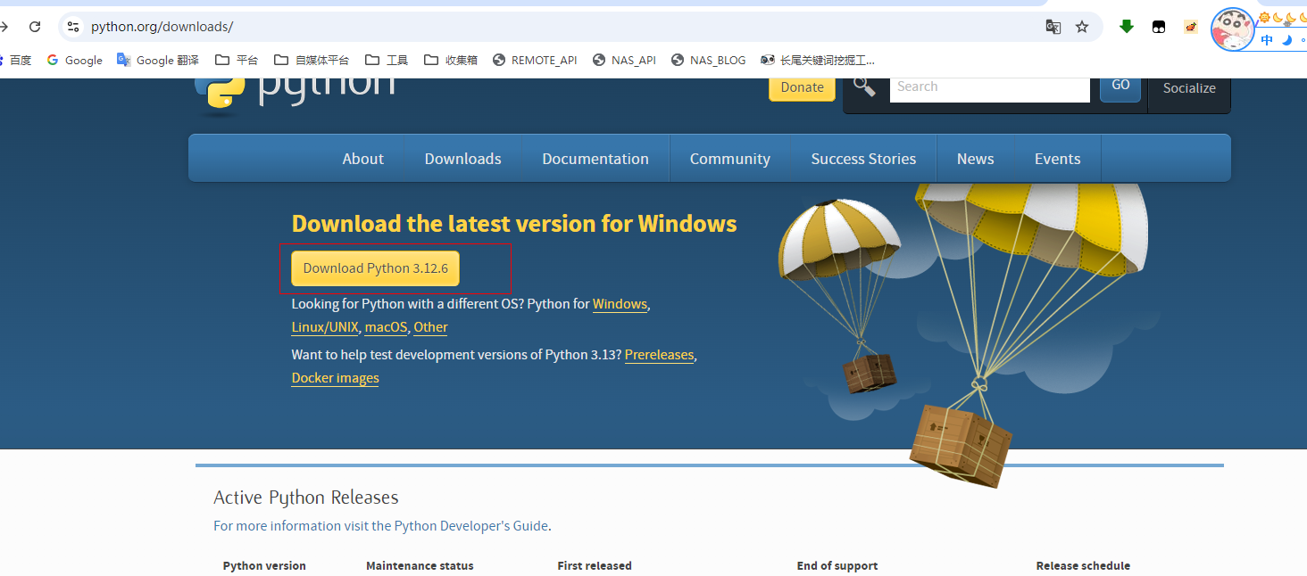Open the Documentation menu item
The height and width of the screenshot is (576, 1307).
(x=595, y=159)
